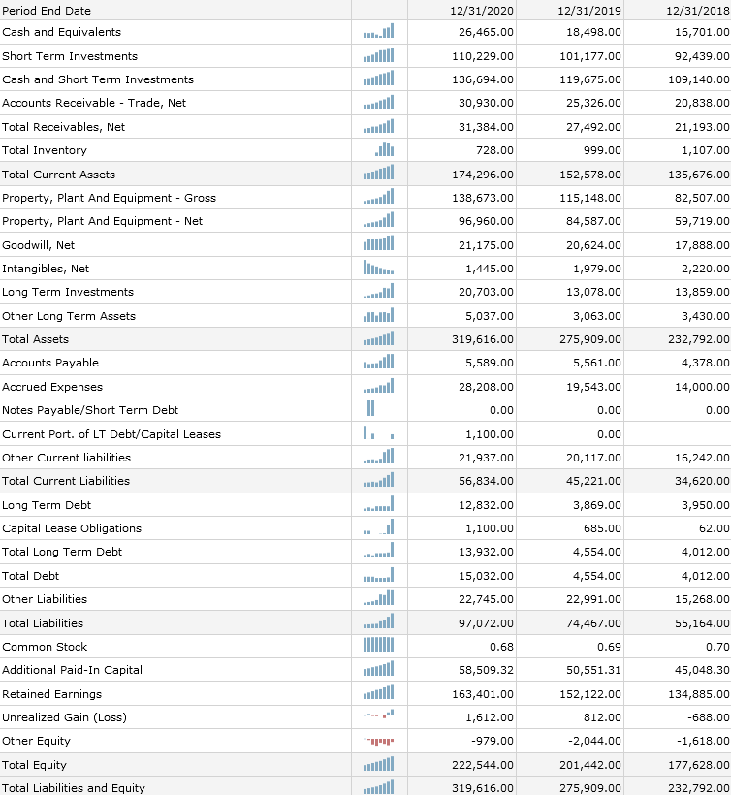Open the Intangibles, Net sparkline chart
Image resolution: width=731 pixels, height=795 pixels.
point(378,269)
